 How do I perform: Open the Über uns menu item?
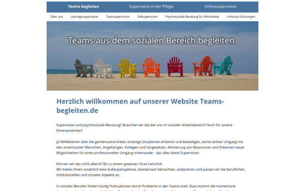pos(56,17)
